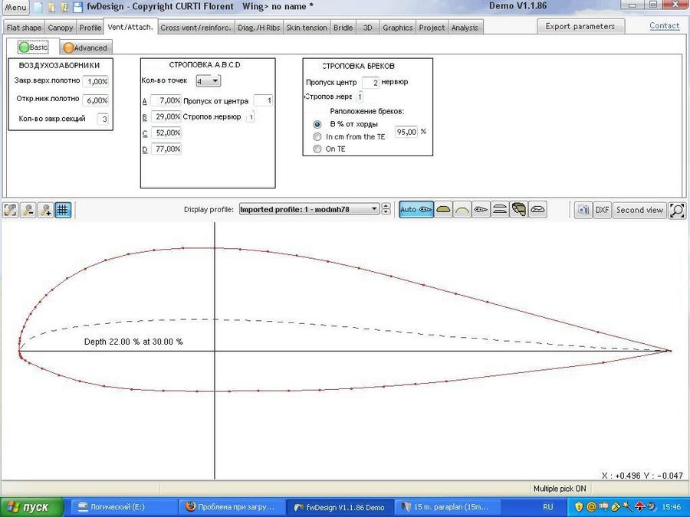690x517 pixels.
Task: Select the Auto view mode button
Action: [x=416, y=210]
